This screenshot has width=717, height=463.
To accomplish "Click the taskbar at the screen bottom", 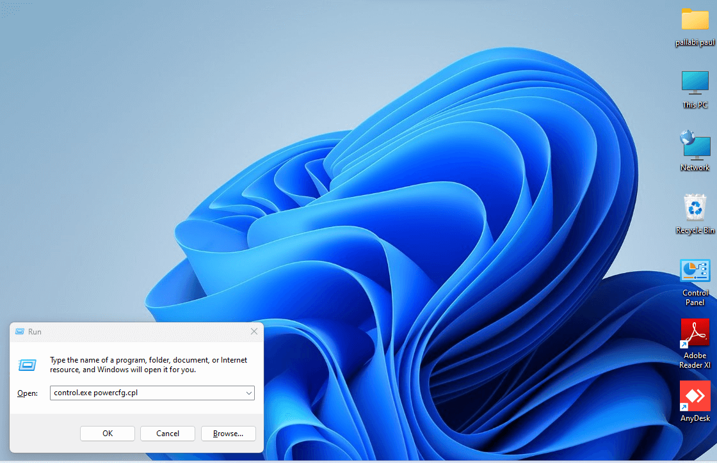I will coord(448,459).
